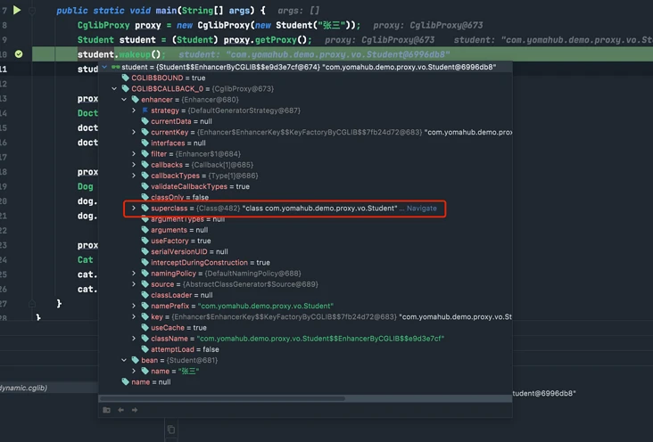The height and width of the screenshot is (442, 653).
Task: Click the tag icon of currentData field
Action: (145, 121)
